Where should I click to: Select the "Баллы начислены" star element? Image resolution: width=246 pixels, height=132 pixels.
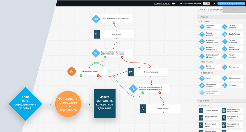coord(210,67)
